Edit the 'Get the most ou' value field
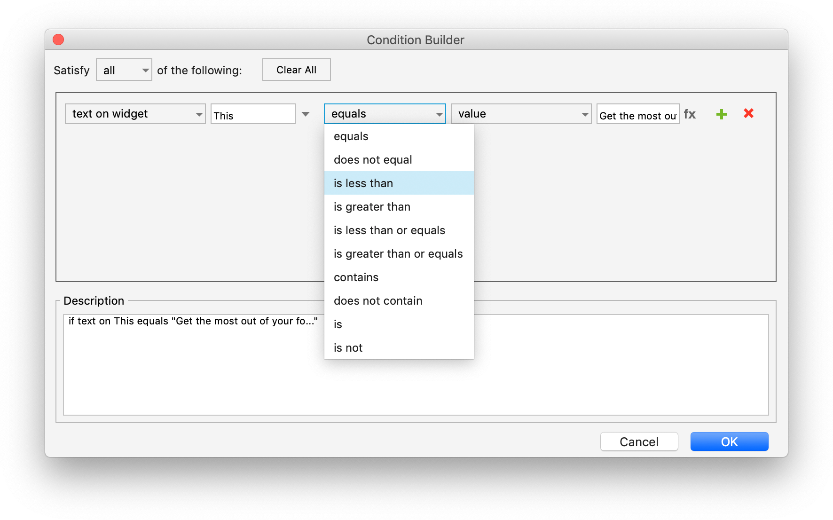 pos(638,114)
